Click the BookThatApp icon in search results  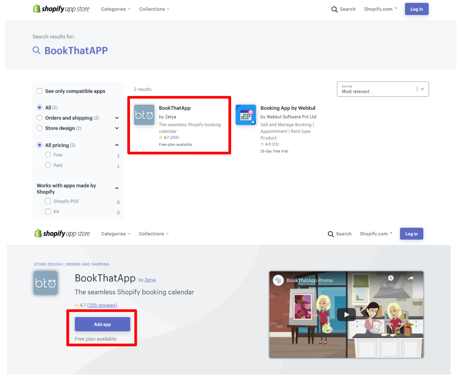(x=144, y=115)
